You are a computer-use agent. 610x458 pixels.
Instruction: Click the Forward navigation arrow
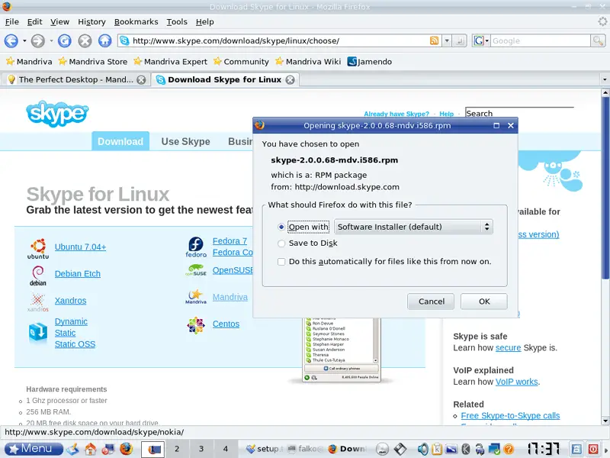37,40
